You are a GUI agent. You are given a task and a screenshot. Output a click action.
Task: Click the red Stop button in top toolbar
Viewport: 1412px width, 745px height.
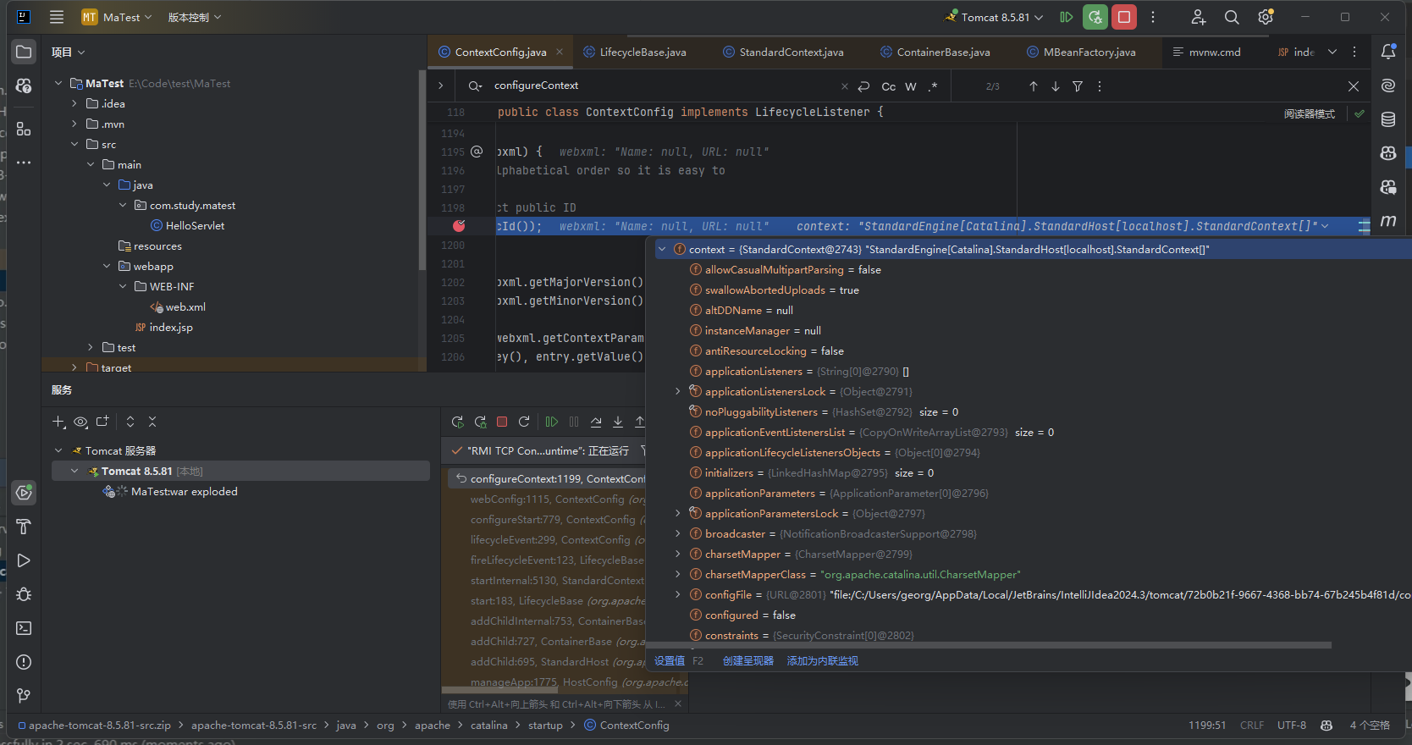(1124, 17)
